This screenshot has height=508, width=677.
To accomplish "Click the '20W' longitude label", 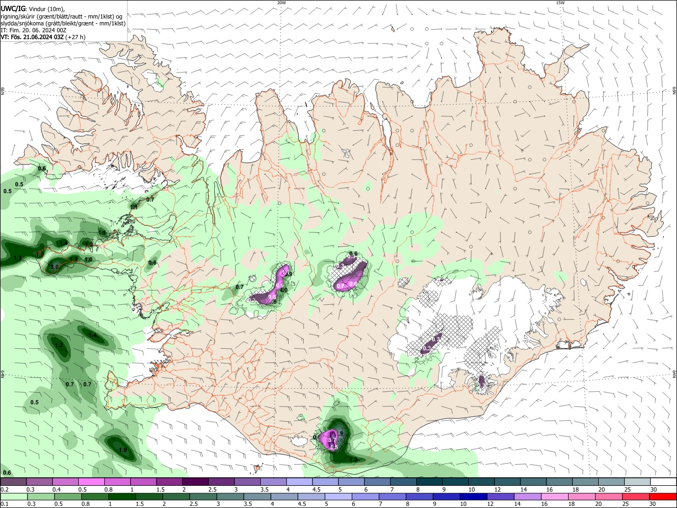I will pyautogui.click(x=282, y=3).
